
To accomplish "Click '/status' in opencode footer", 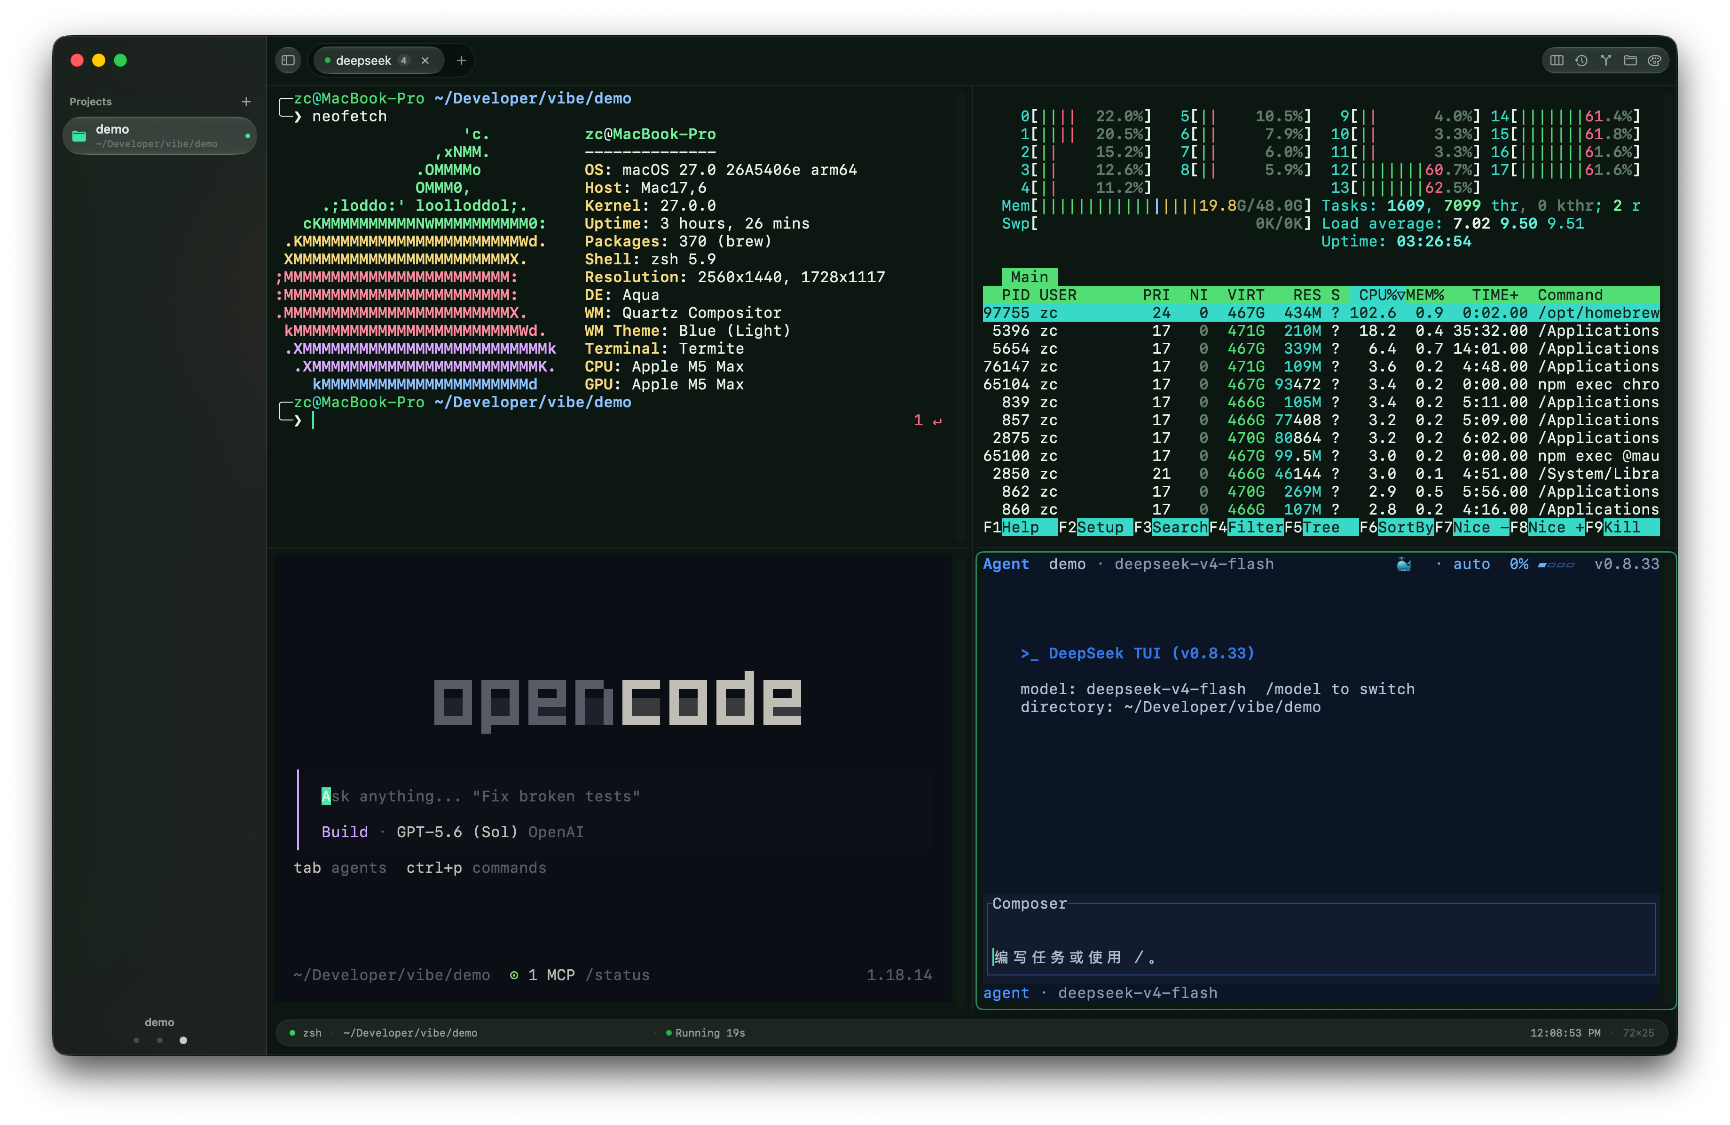I will pos(617,975).
